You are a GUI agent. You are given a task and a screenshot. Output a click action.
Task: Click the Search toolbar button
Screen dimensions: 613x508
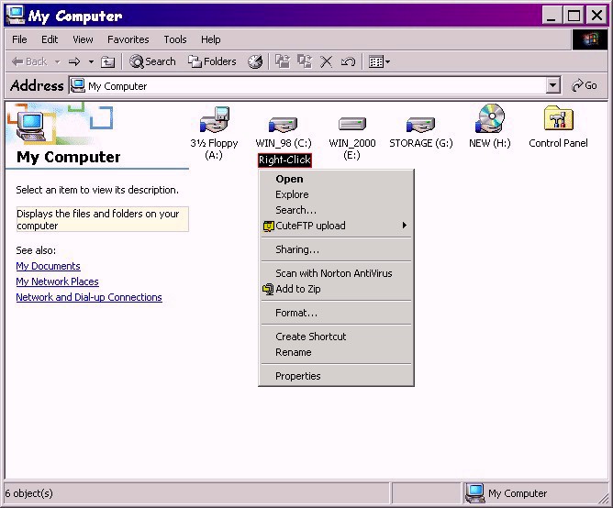click(x=152, y=61)
